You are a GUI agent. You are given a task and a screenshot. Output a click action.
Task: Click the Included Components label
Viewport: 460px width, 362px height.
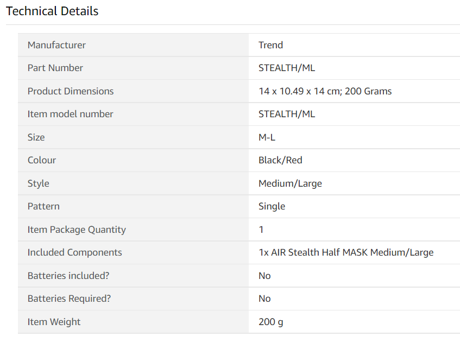(x=75, y=252)
